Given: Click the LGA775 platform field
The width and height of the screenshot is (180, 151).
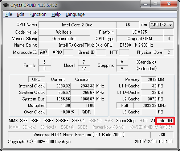Looking at the screenshot, I should (x=140, y=32).
